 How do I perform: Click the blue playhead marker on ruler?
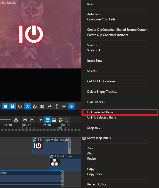(60, 129)
